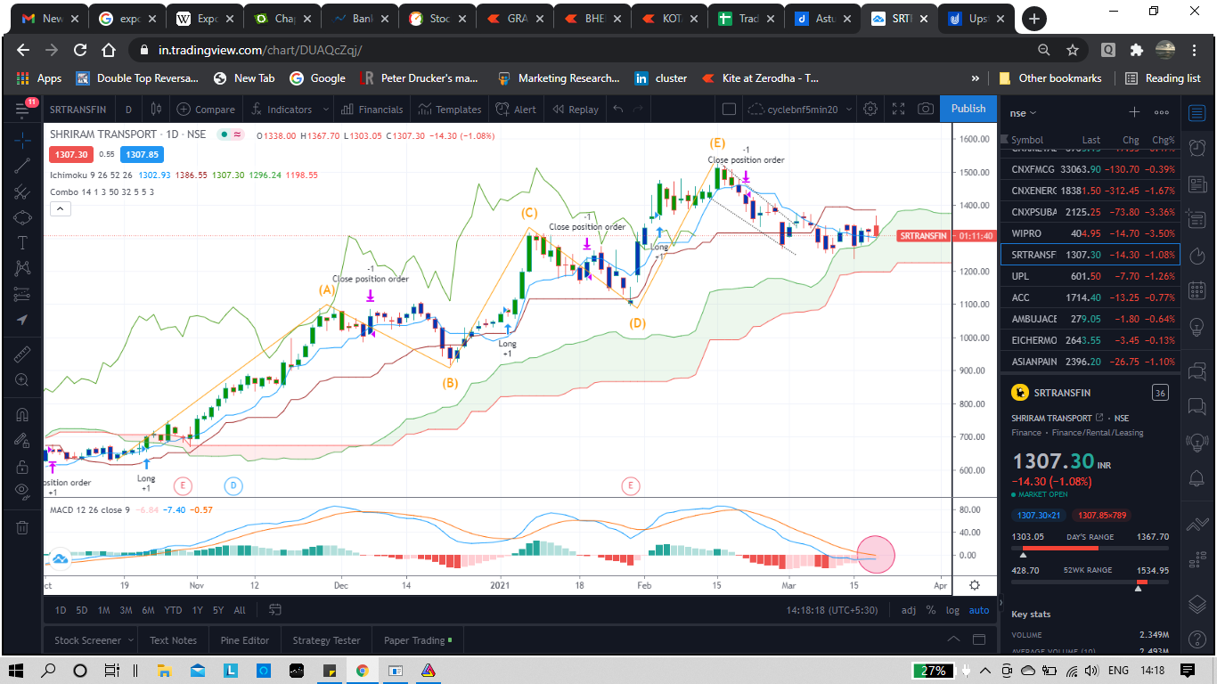Expand the Indicators favorites dropdown arrow
This screenshot has height=684, width=1217.
pos(324,110)
